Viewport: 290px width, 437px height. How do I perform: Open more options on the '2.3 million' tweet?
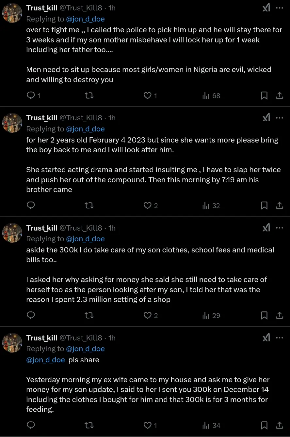pyautogui.click(x=280, y=228)
